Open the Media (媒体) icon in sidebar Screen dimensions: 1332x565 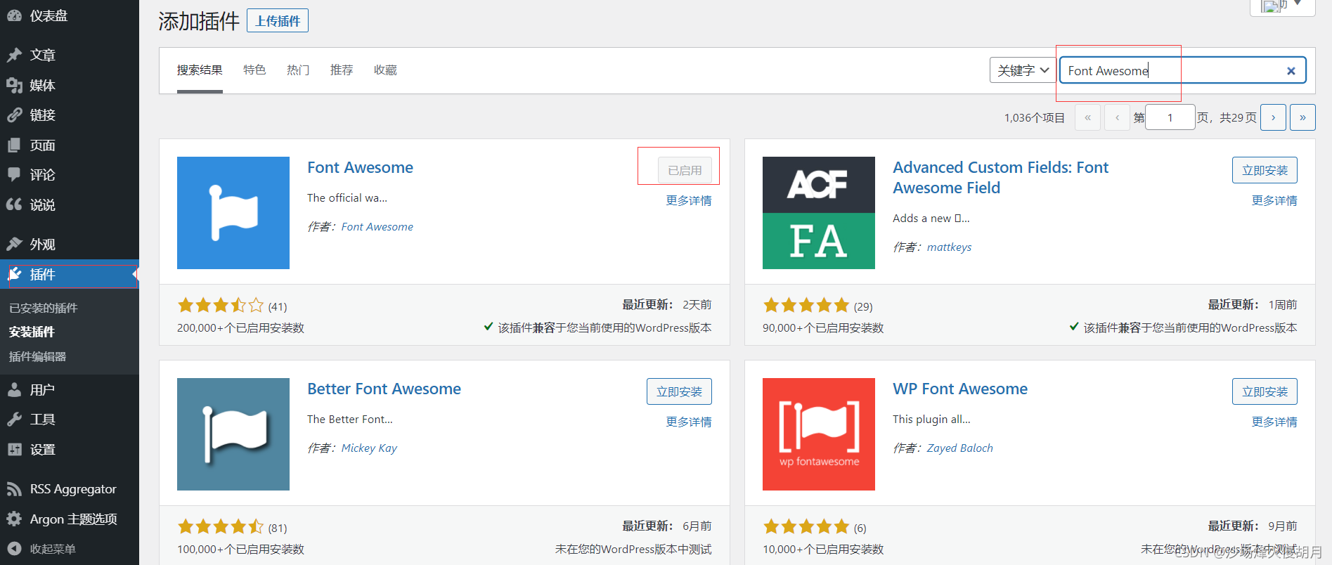15,85
